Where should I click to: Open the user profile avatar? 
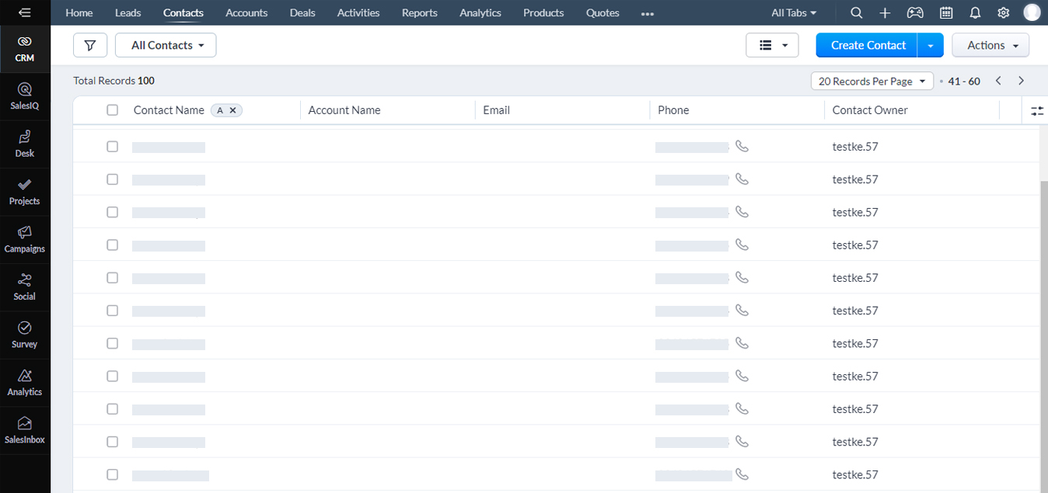[1032, 12]
